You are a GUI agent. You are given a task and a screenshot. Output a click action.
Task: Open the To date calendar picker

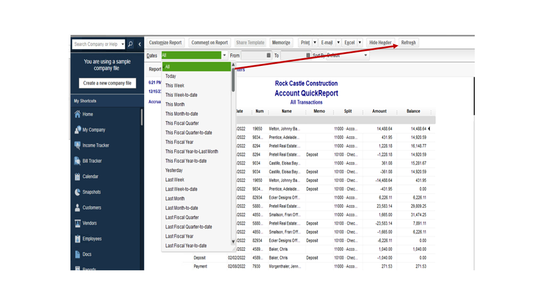pyautogui.click(x=308, y=55)
